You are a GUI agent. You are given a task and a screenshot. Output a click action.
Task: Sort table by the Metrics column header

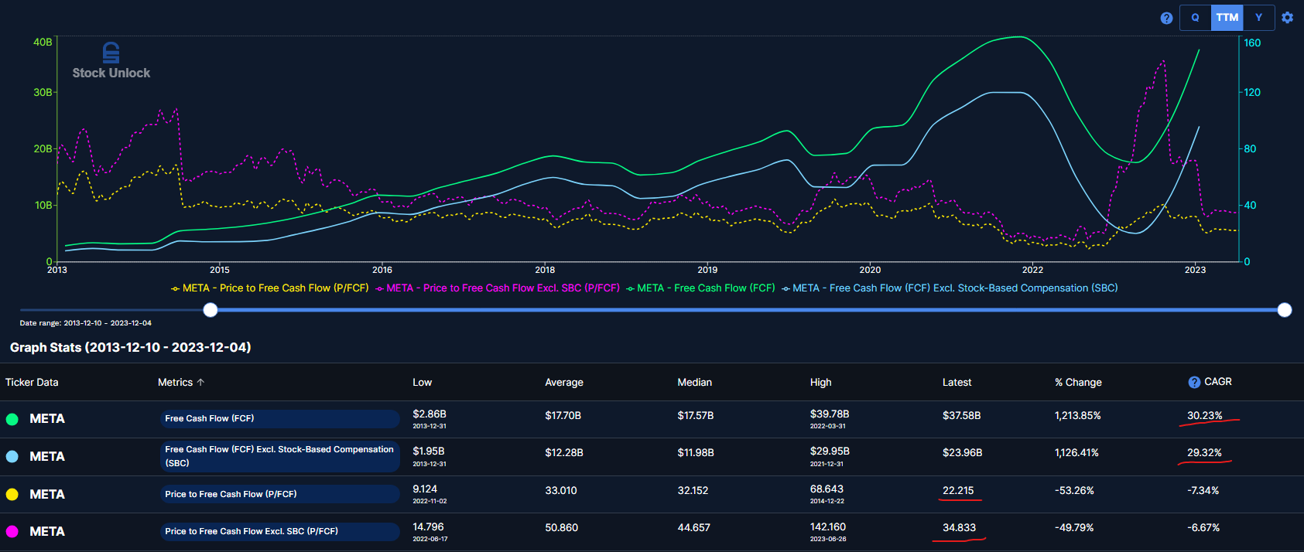point(175,382)
